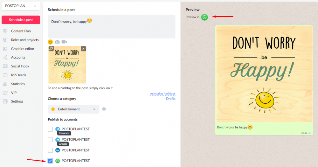Open Settings in the sidebar
The width and height of the screenshot is (318, 167).
click(17, 101)
